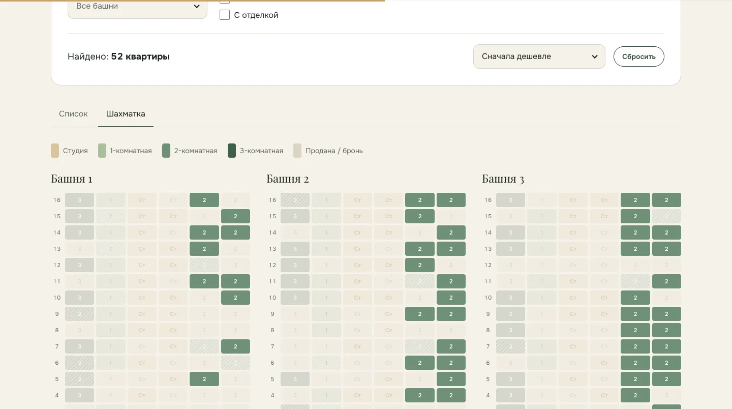
Task: Open the green 2-room flat on floor 15, Башня 1
Action: pyautogui.click(x=235, y=216)
